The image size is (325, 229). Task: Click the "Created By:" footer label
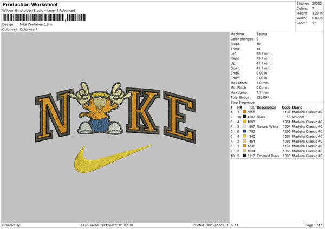pos(11,225)
